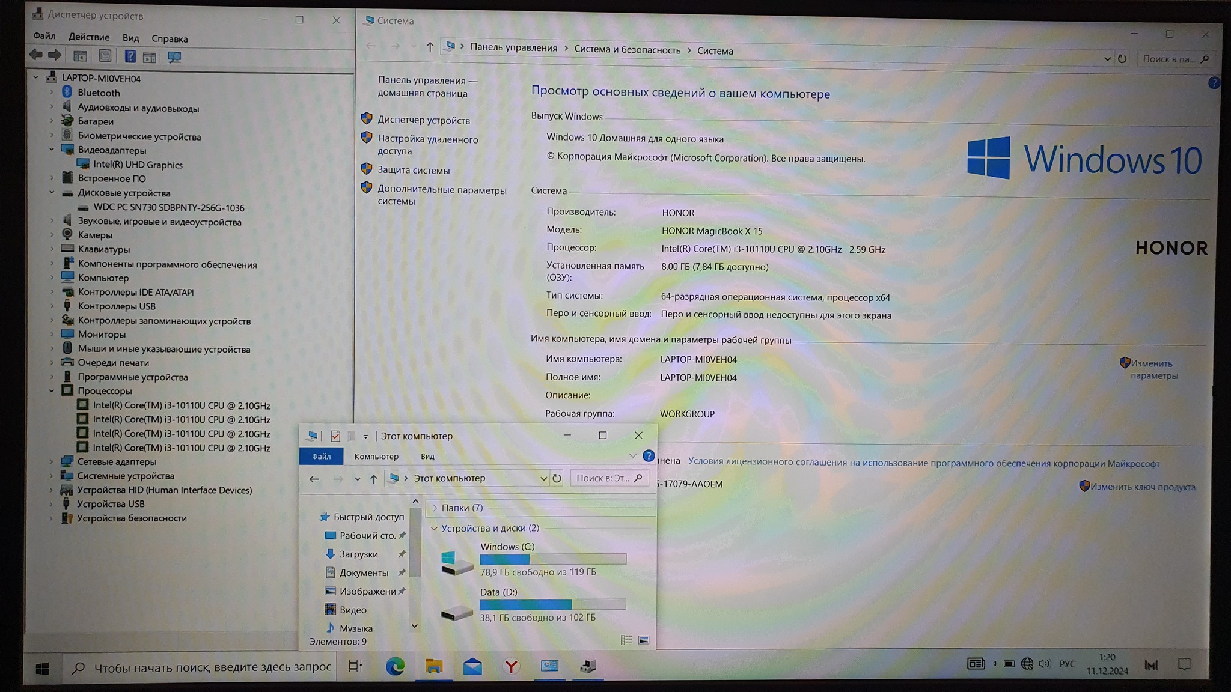This screenshot has height=692, width=1231.
Task: Click the refresh icon in Explorer address bar
Action: click(557, 478)
